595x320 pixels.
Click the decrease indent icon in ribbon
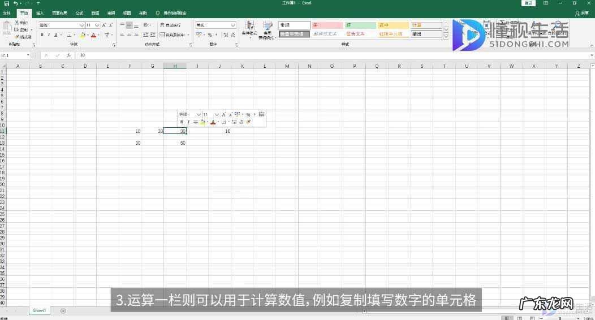click(x=146, y=35)
